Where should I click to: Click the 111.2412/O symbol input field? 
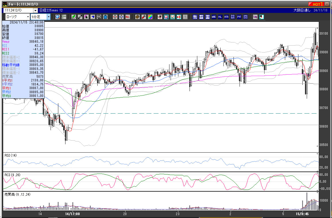coord(18,10)
